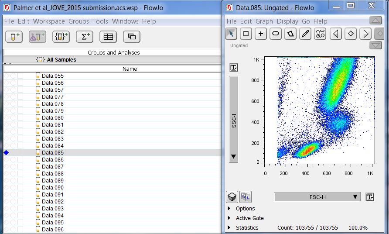Open the layout editor icon
389x234 pixels.
point(131,37)
